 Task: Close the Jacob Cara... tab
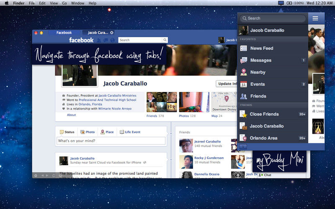(x=112, y=33)
